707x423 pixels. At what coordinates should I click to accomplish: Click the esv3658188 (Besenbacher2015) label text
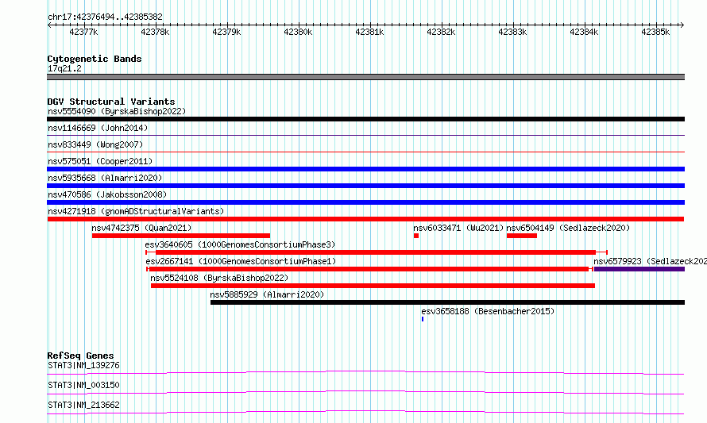[488, 311]
